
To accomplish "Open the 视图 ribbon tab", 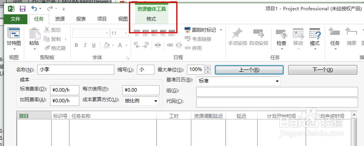I will (x=123, y=19).
